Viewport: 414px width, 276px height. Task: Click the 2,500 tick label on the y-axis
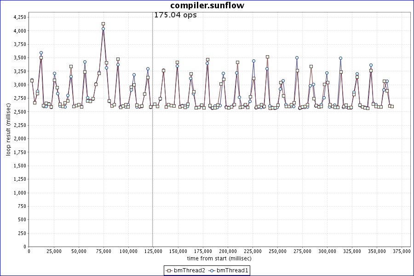point(20,112)
